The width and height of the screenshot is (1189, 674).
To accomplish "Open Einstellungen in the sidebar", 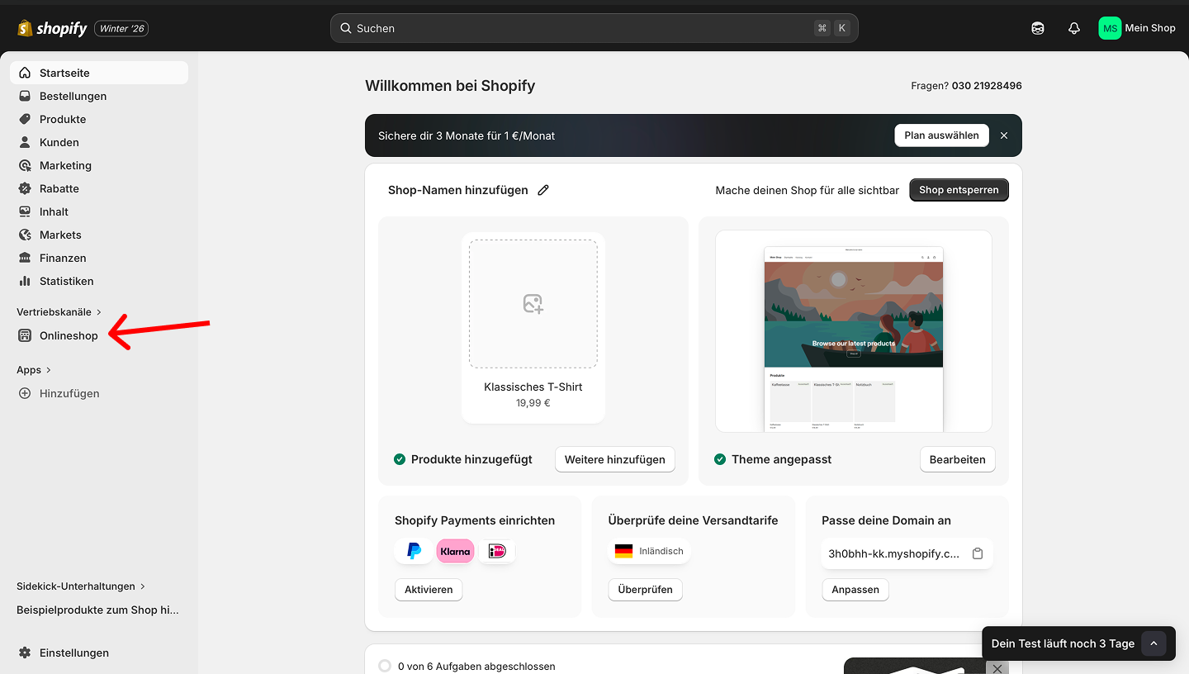I will [x=99, y=653].
